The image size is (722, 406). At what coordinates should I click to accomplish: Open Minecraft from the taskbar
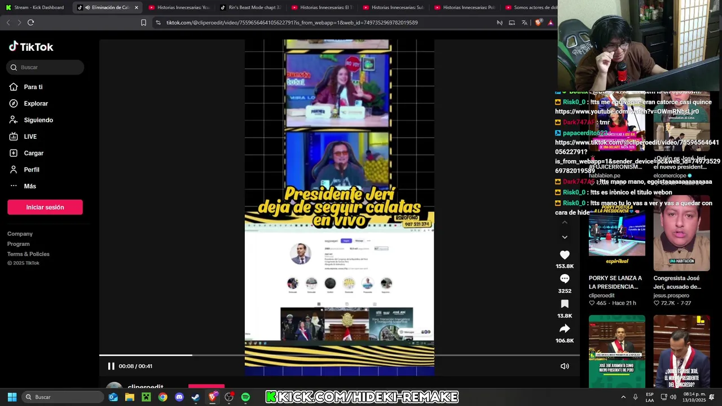pyautogui.click(x=146, y=397)
